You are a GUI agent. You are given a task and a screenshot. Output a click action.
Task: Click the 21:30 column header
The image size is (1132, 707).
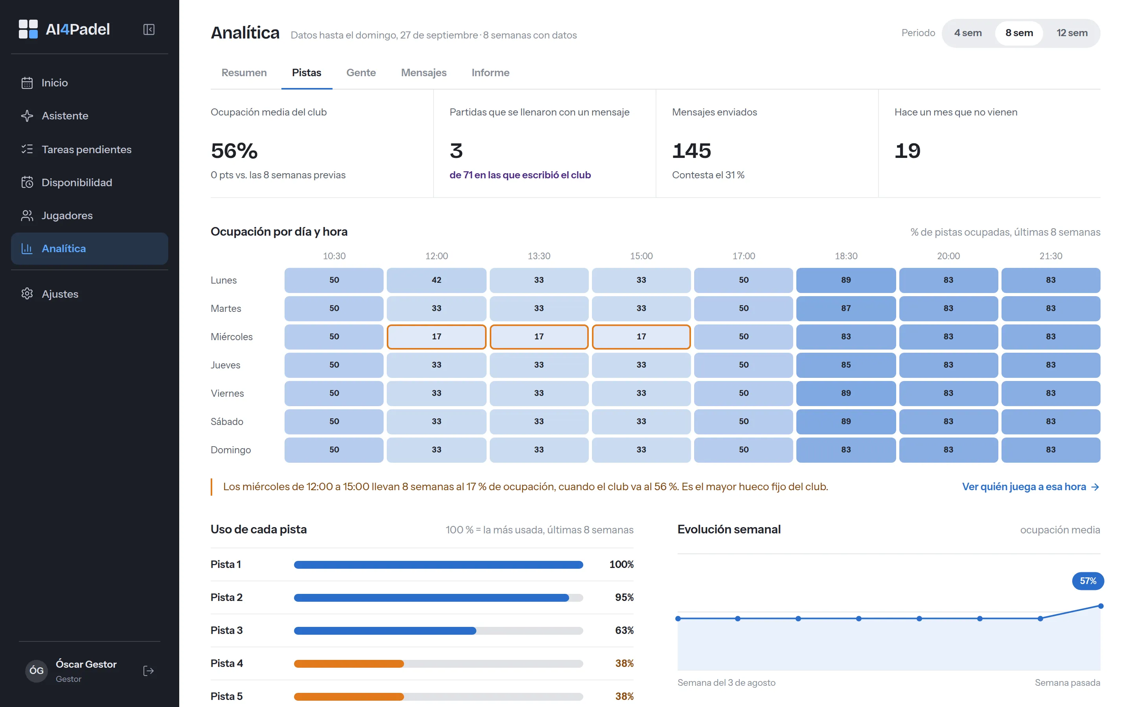[x=1051, y=256]
